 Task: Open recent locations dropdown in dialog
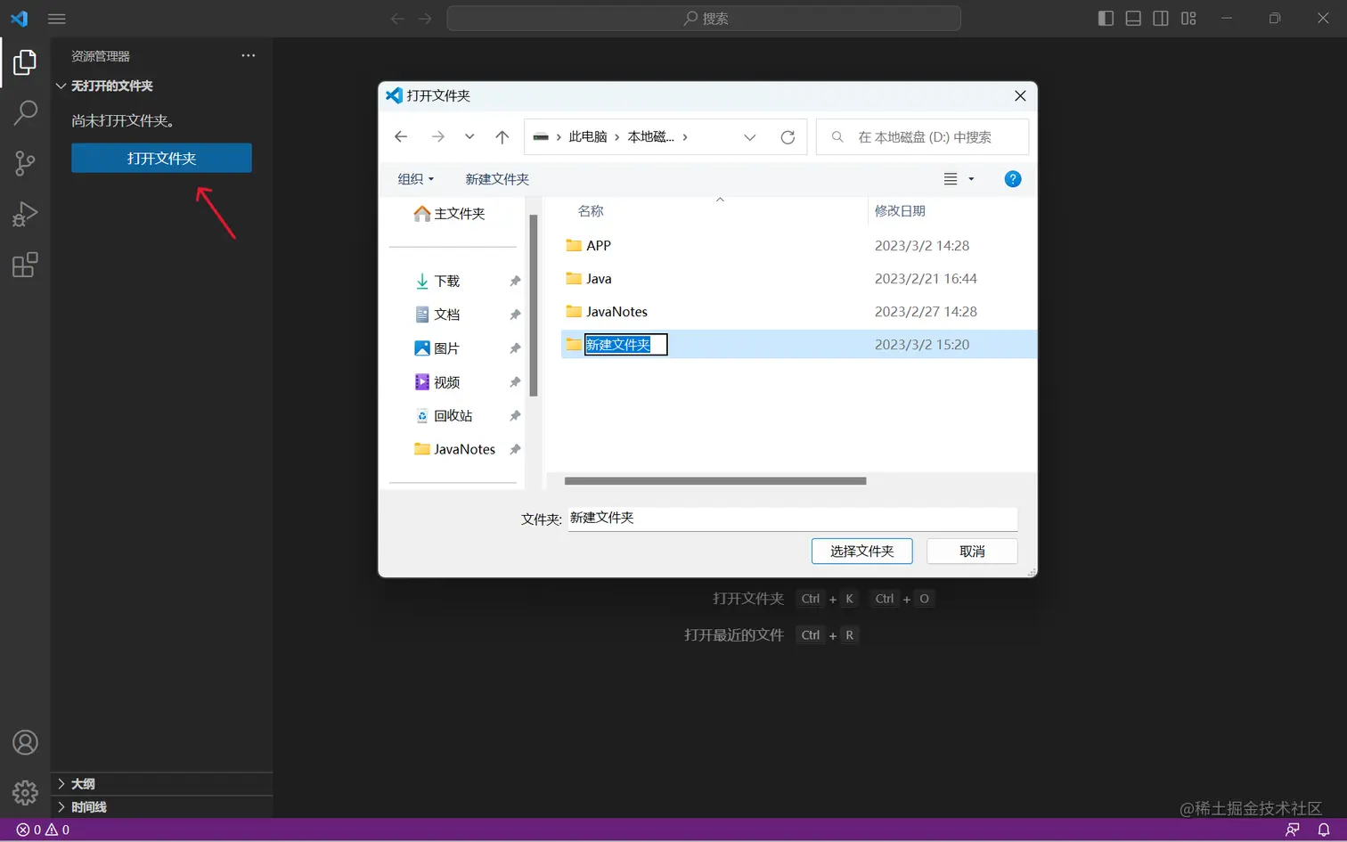(469, 136)
